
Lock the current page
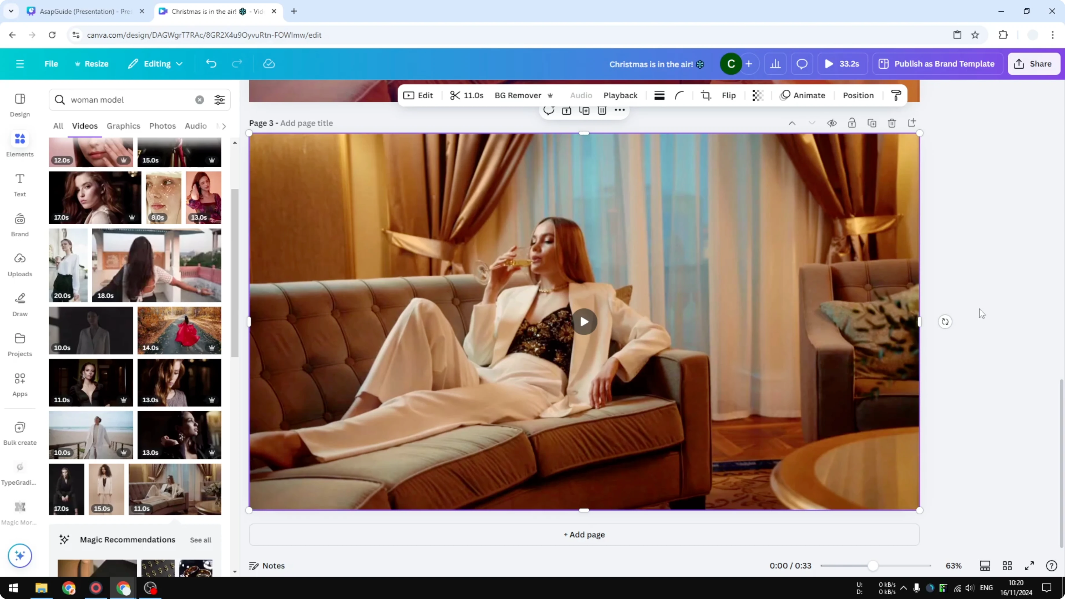[x=852, y=123]
